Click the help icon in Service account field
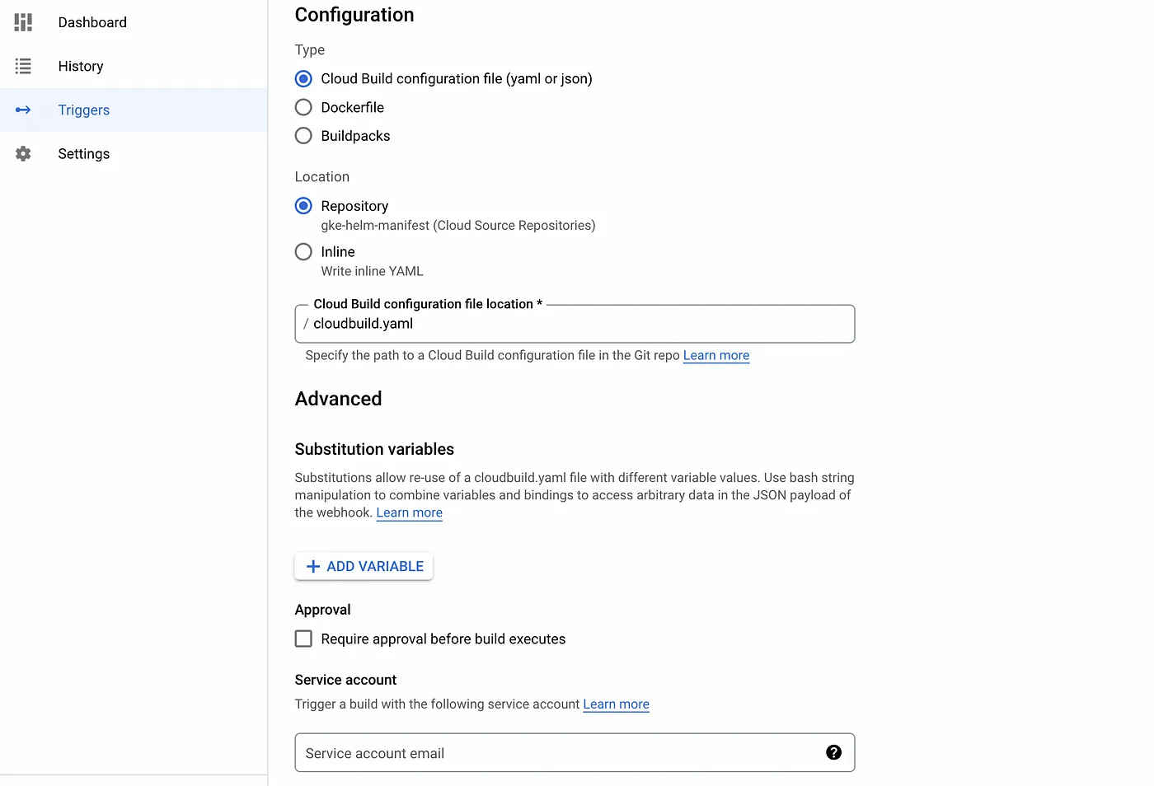The width and height of the screenshot is (1154, 786). [833, 752]
